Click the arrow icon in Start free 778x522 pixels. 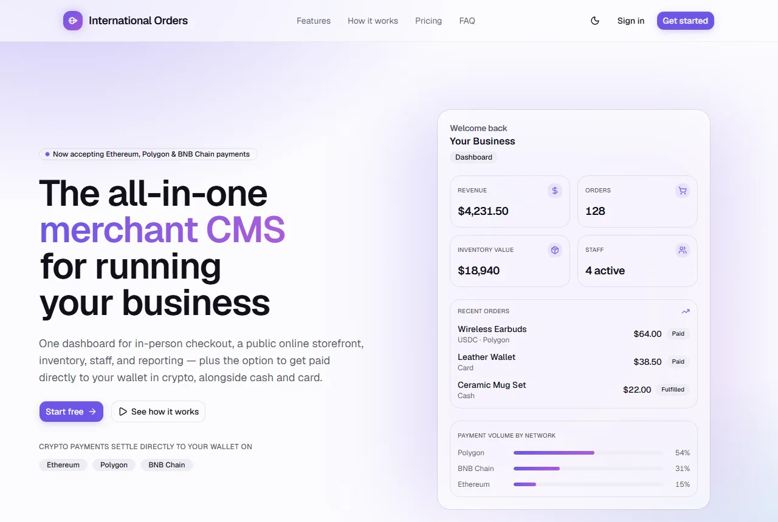coord(92,412)
